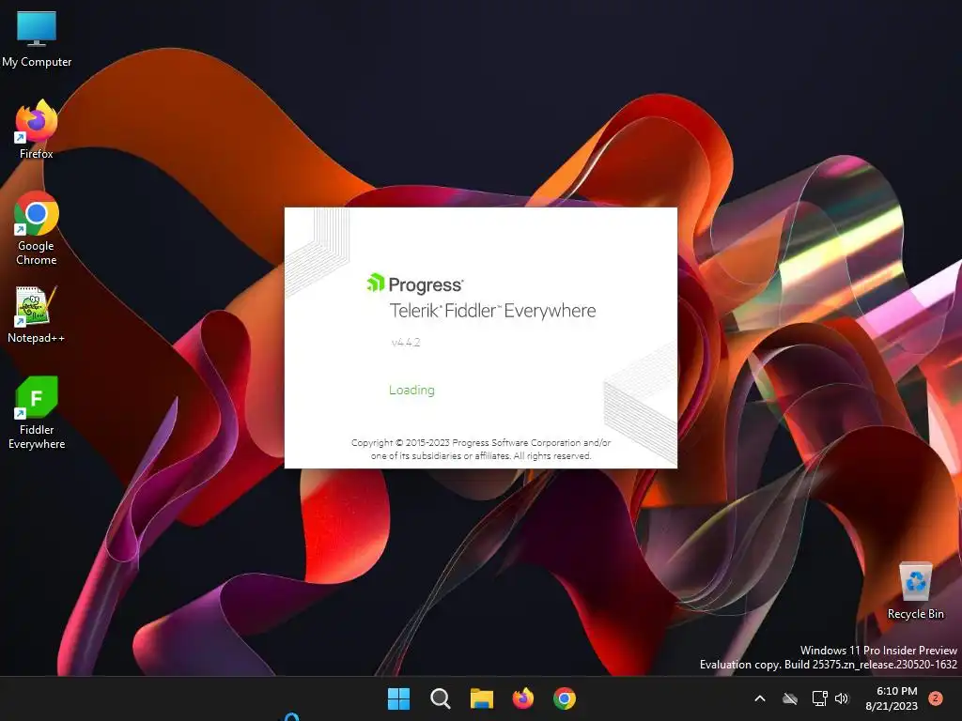This screenshot has height=721, width=962.
Task: Select the Google Chrome desktop shortcut
Action: pyautogui.click(x=37, y=228)
